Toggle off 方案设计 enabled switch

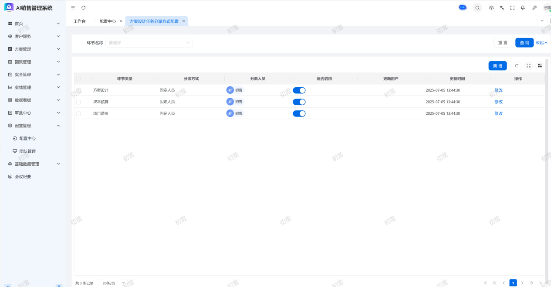click(299, 90)
